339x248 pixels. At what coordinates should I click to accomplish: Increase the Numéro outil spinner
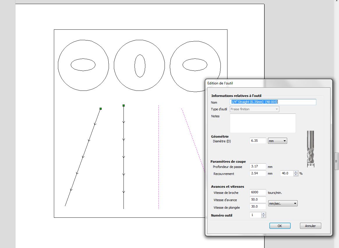click(x=263, y=214)
